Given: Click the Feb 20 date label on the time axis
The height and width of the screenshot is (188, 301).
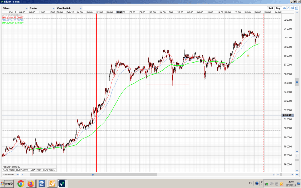Looking at the screenshot, I should pyautogui.click(x=70, y=12).
